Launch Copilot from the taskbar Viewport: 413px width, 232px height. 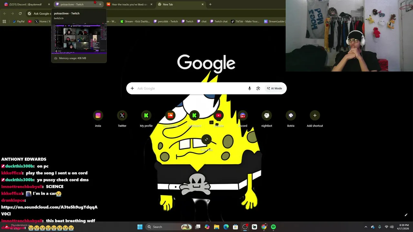tap(207, 227)
